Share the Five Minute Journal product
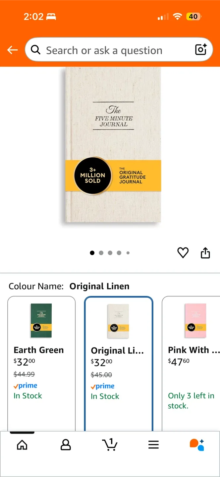 205,252
